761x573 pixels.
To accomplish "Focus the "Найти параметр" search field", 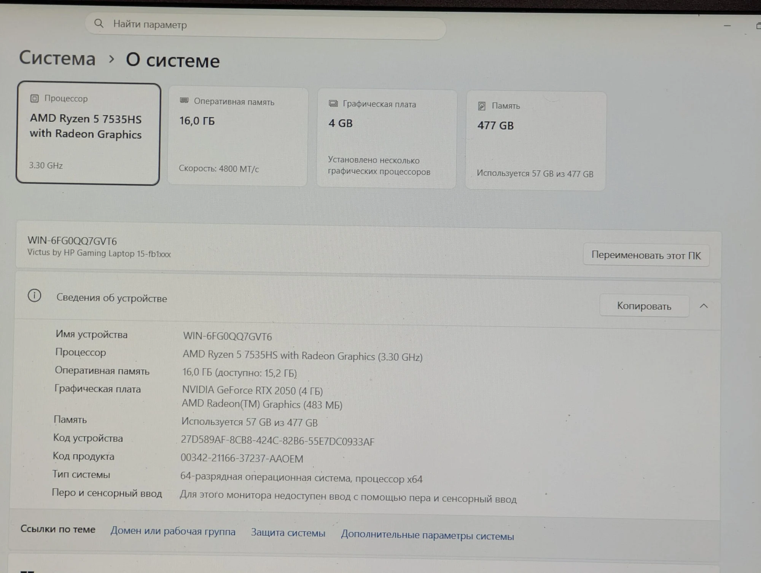I will point(266,26).
